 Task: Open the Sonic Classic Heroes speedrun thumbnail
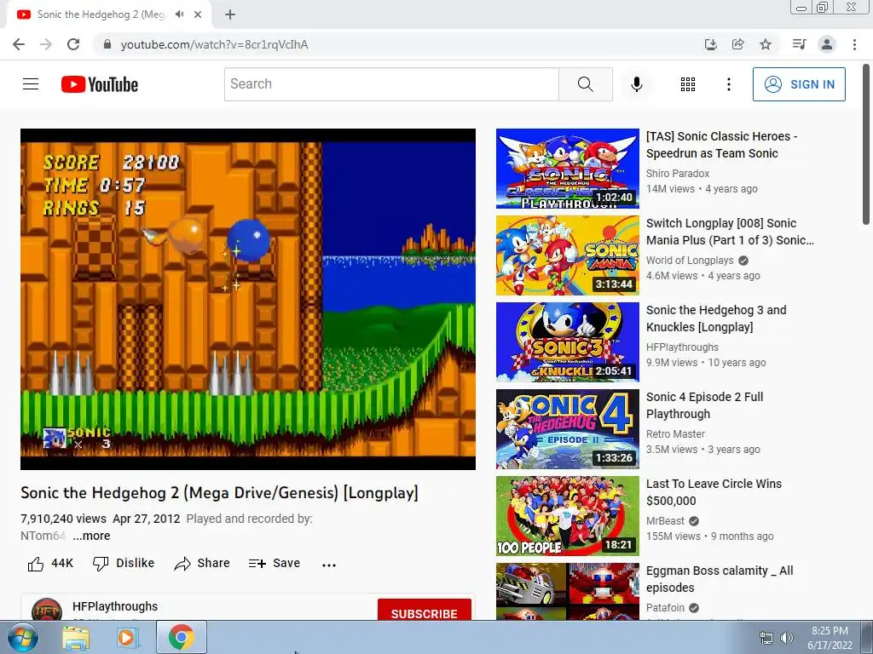click(567, 169)
